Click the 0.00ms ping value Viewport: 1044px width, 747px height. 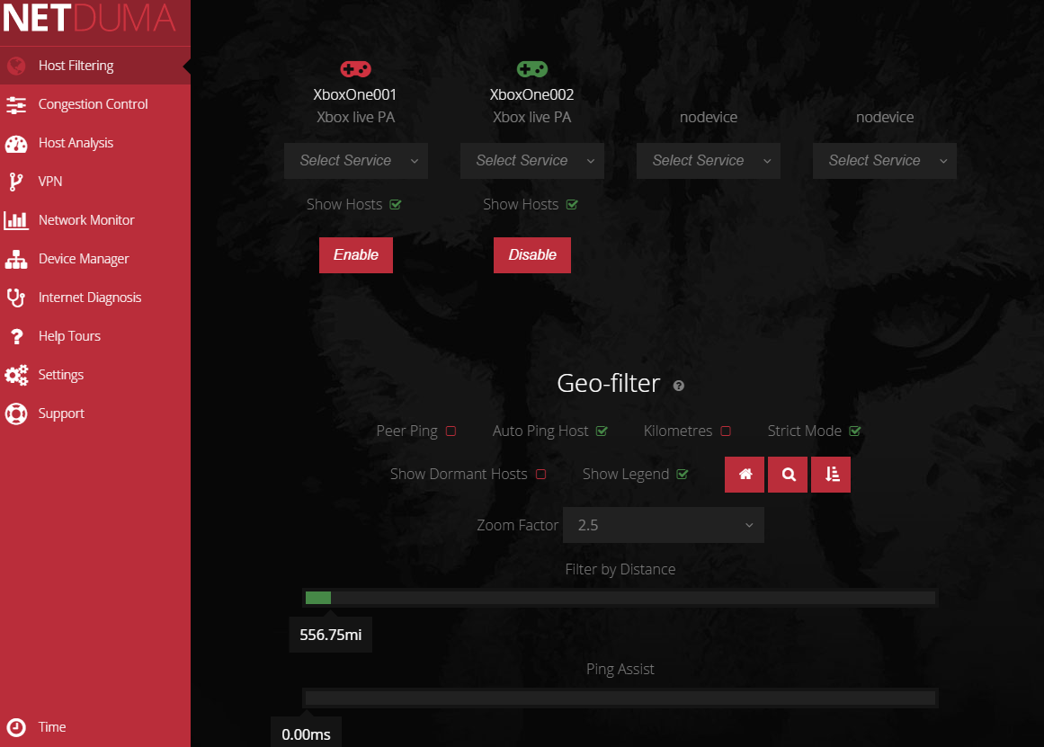(x=307, y=734)
